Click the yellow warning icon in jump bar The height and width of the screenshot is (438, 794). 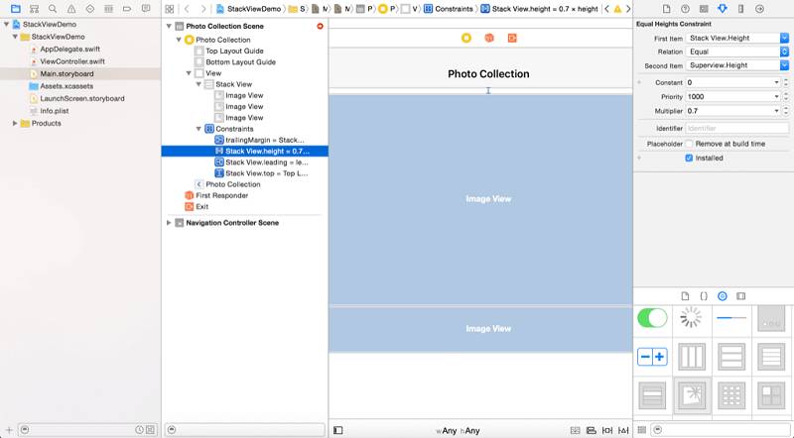click(x=617, y=9)
